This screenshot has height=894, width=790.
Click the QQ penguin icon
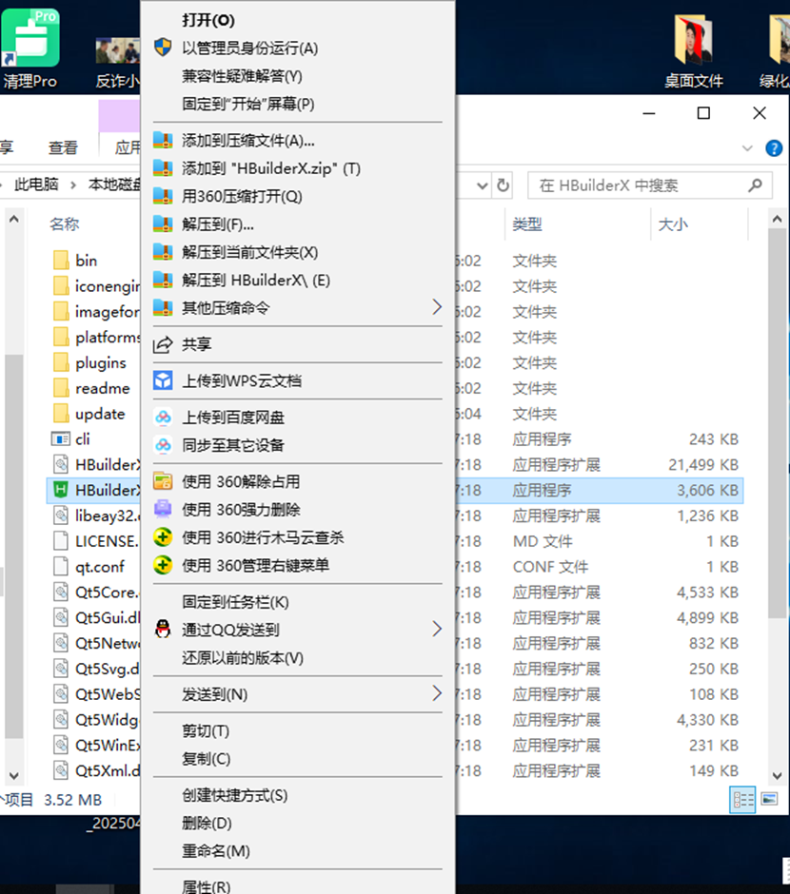click(x=163, y=630)
